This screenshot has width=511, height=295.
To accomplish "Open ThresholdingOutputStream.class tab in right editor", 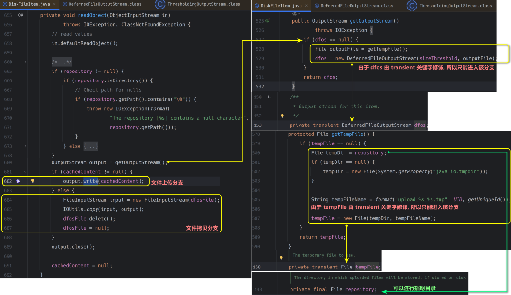I will [x=455, y=6].
